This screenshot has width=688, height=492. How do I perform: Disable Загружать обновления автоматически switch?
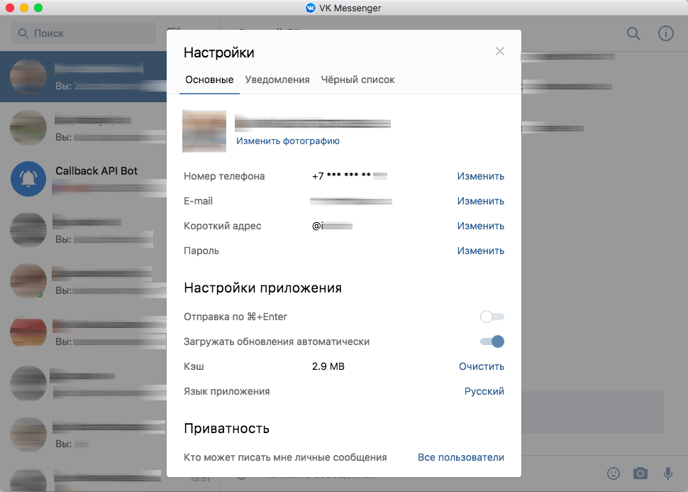(492, 341)
